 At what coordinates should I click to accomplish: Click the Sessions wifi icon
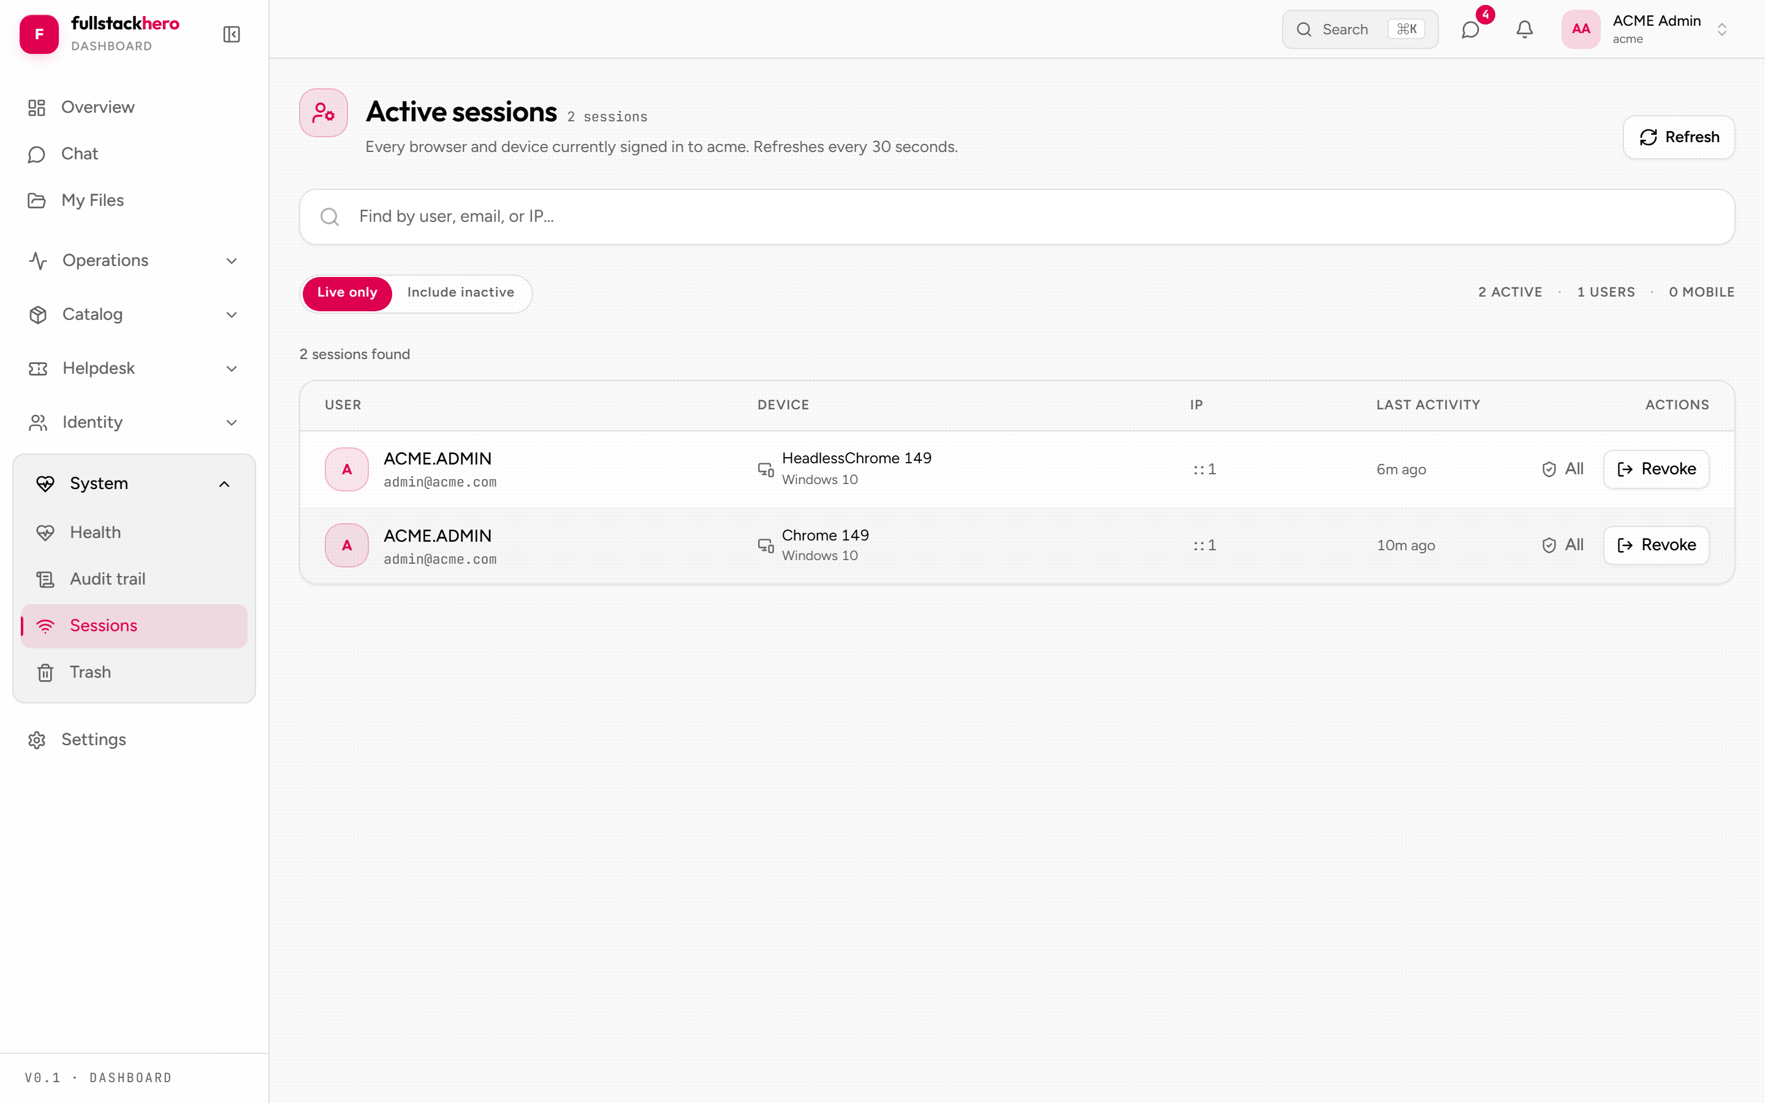tap(45, 626)
